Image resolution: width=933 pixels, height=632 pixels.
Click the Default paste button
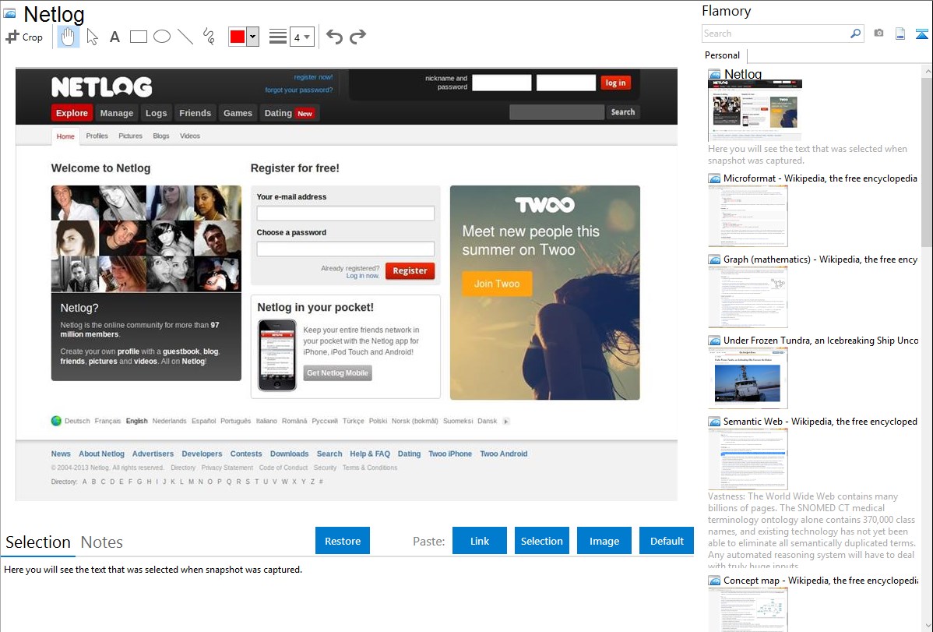(x=667, y=541)
